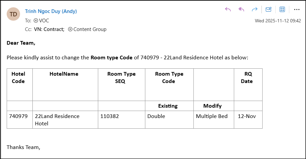This screenshot has width=306, height=159.
Task: Select the Content Group recipient
Action: click(90, 29)
